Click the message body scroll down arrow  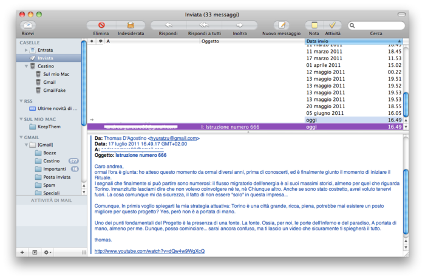point(406,247)
